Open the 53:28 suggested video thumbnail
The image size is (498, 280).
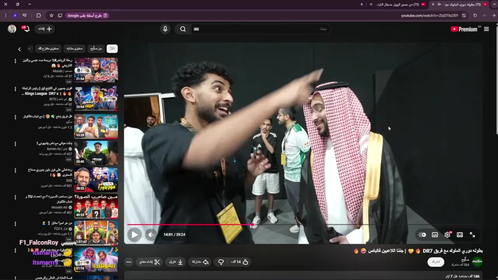click(x=96, y=126)
